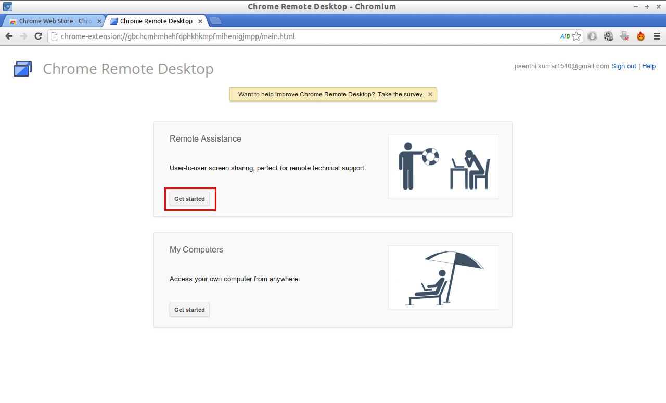Click the My Computers heading

(196, 250)
